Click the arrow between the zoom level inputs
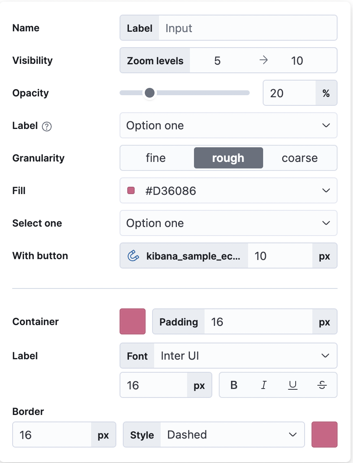Image resolution: width=353 pixels, height=463 pixels. 264,60
